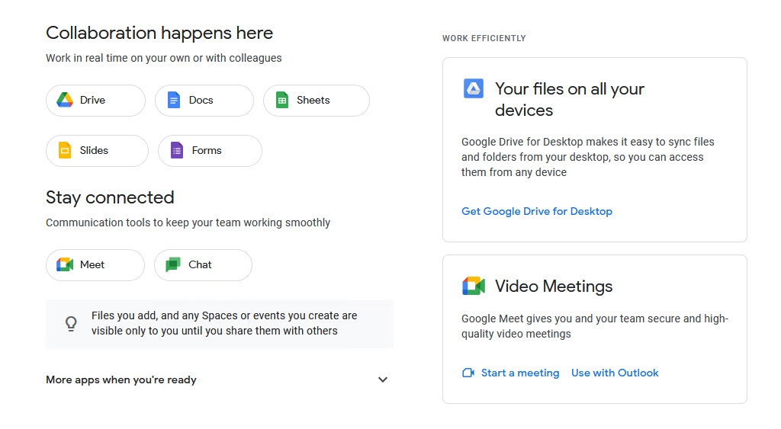Open the Drive app chip

click(x=95, y=101)
